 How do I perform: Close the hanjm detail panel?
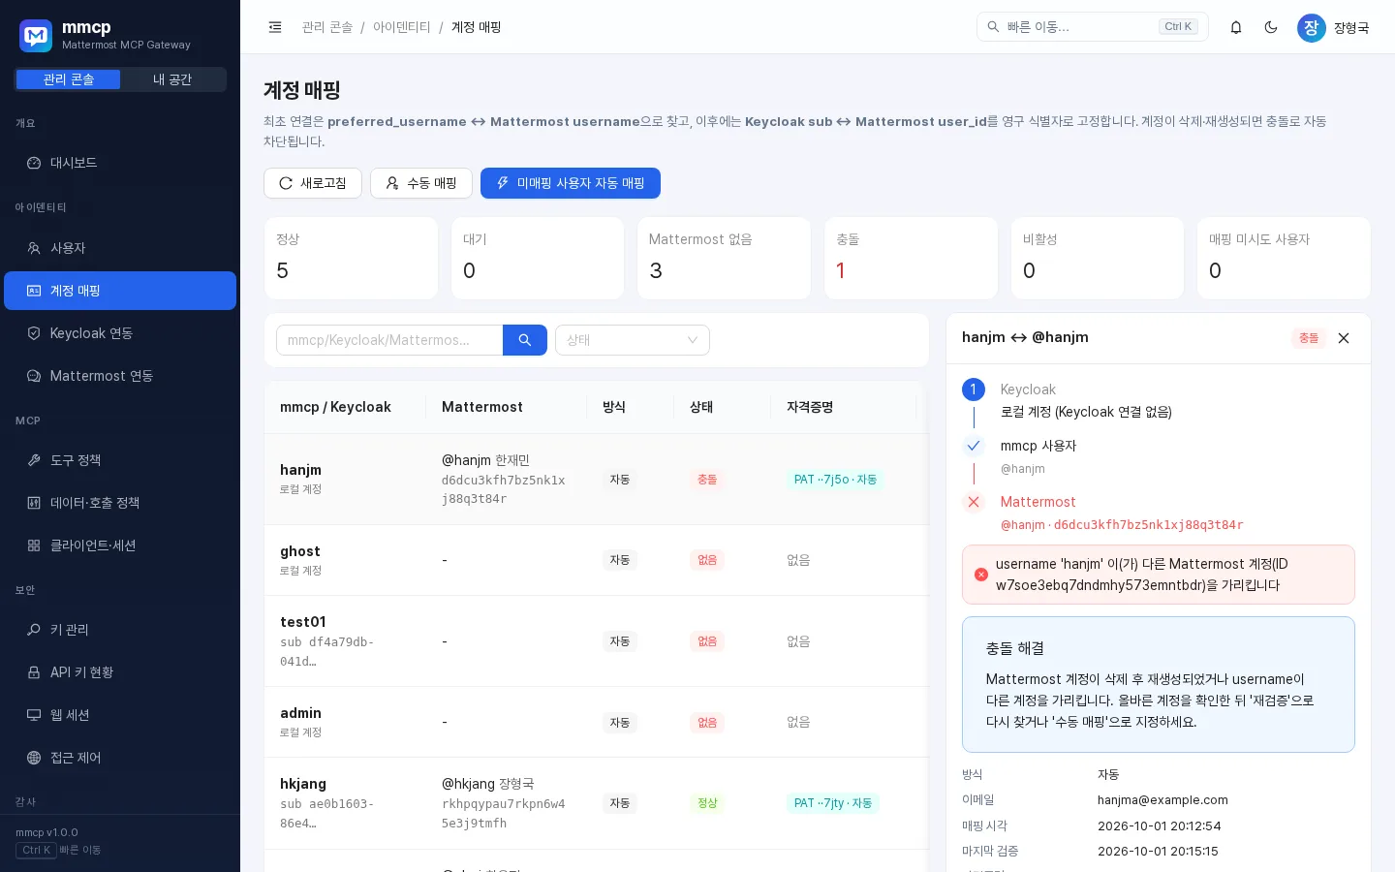tap(1344, 338)
